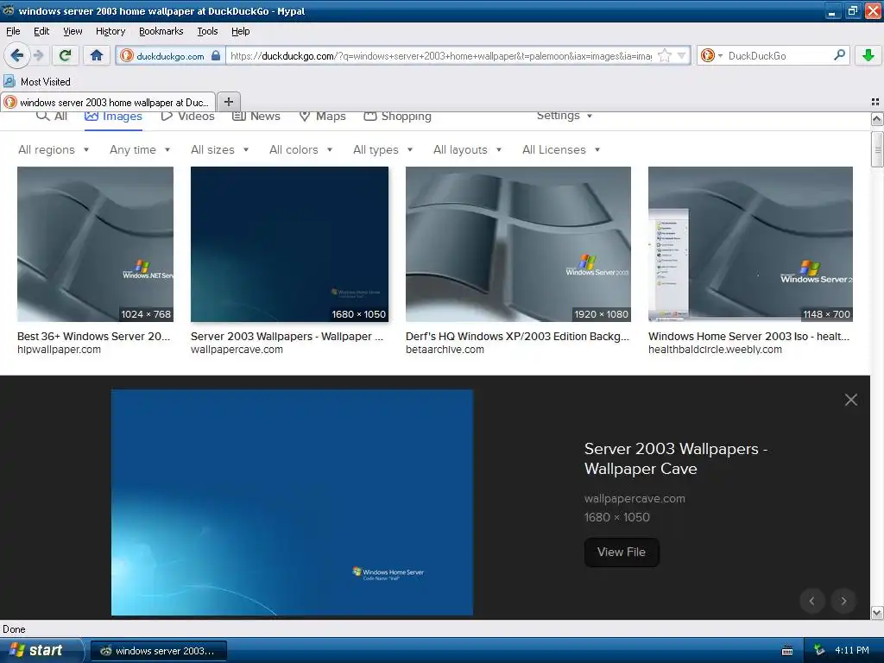This screenshot has height=663, width=884.
Task: Open the File menu
Action: [13, 31]
